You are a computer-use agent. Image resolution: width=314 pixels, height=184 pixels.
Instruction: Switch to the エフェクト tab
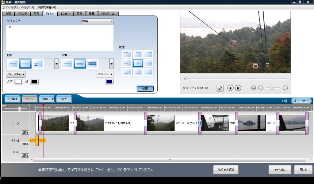[65, 13]
